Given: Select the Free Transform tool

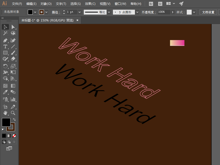Looking at the screenshot, I should [x=13, y=72].
